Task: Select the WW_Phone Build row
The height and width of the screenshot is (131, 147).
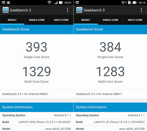Action: (x=36, y=122)
